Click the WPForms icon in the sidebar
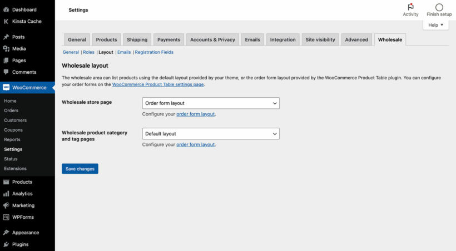The image size is (456, 251). click(x=6, y=217)
